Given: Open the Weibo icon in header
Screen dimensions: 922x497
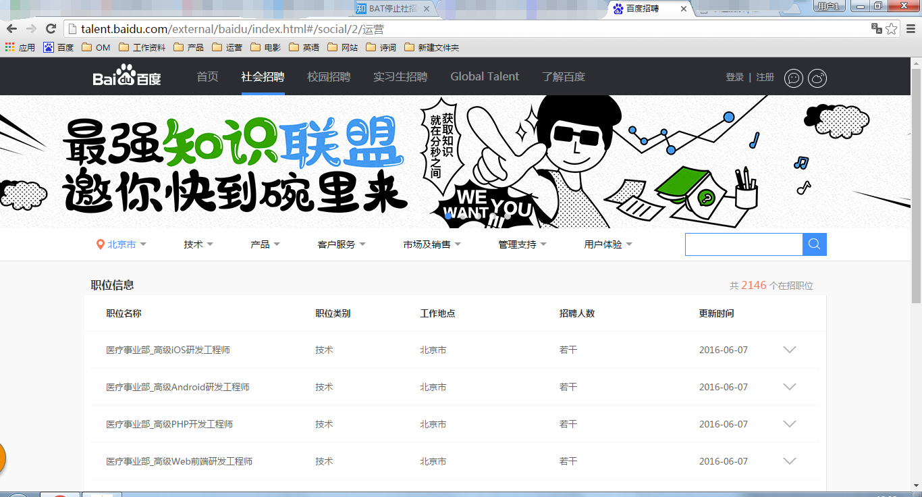Looking at the screenshot, I should (x=817, y=78).
